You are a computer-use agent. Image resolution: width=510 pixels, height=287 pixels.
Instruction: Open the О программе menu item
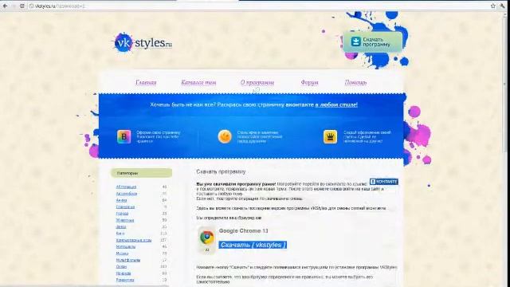click(x=257, y=83)
